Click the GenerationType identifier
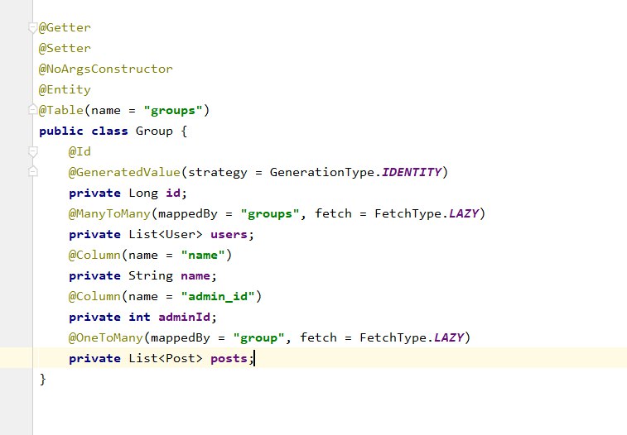 click(x=322, y=172)
